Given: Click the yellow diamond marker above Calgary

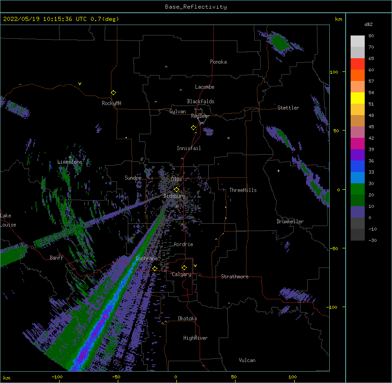Looking at the screenshot, I should coord(184,268).
